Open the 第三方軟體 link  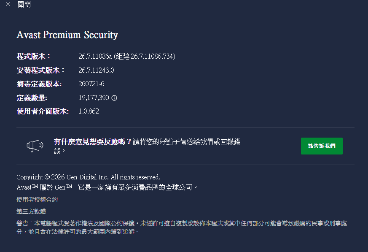pos(31,211)
